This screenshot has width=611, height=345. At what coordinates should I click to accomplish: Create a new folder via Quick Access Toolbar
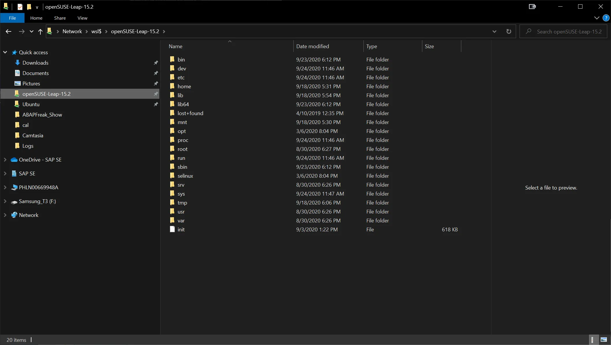29,7
